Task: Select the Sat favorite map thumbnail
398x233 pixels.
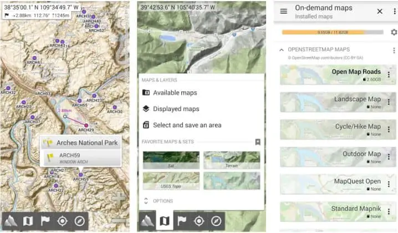Action: (171, 160)
